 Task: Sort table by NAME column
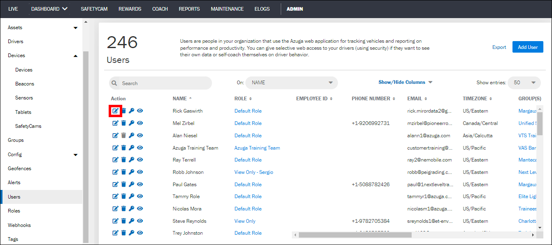[182, 99]
